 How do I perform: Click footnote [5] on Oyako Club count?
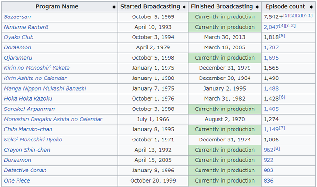tap(282, 36)
